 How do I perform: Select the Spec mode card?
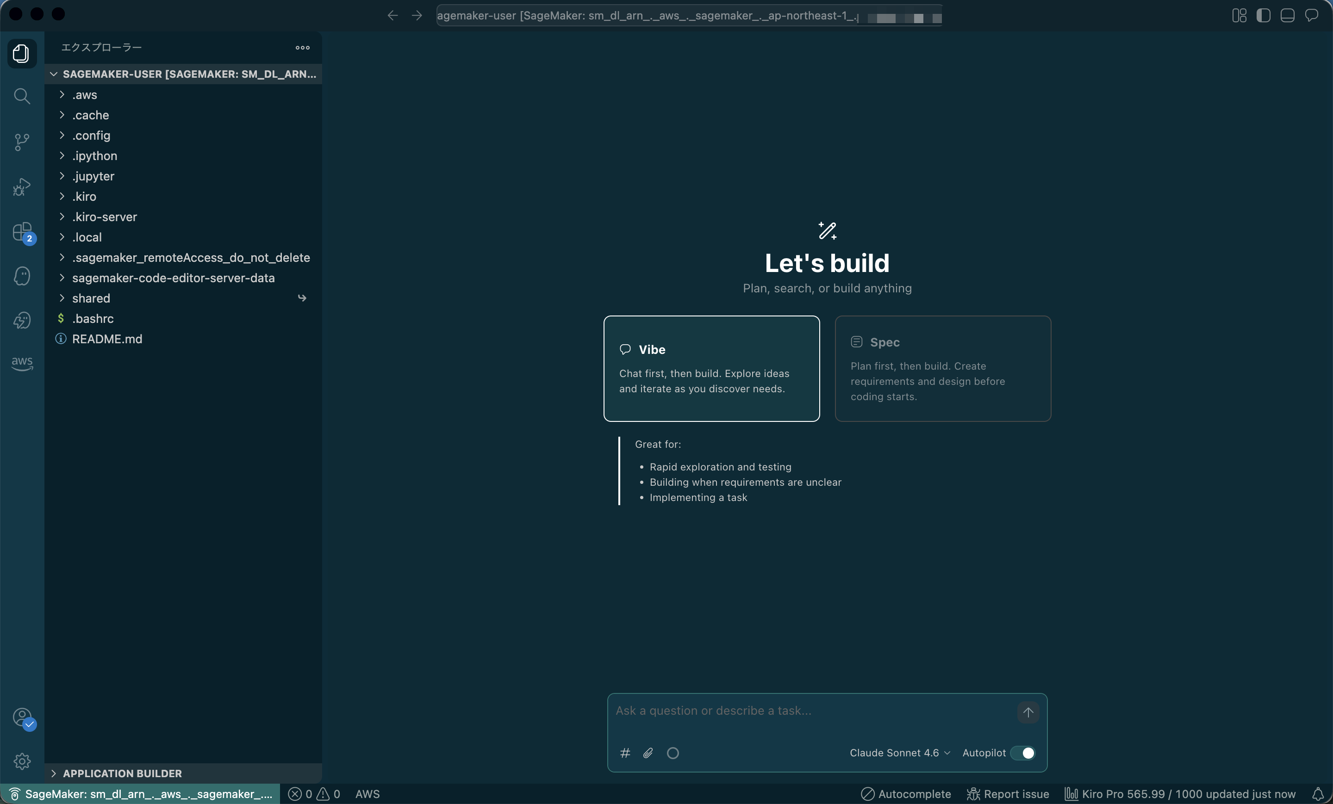pos(943,369)
